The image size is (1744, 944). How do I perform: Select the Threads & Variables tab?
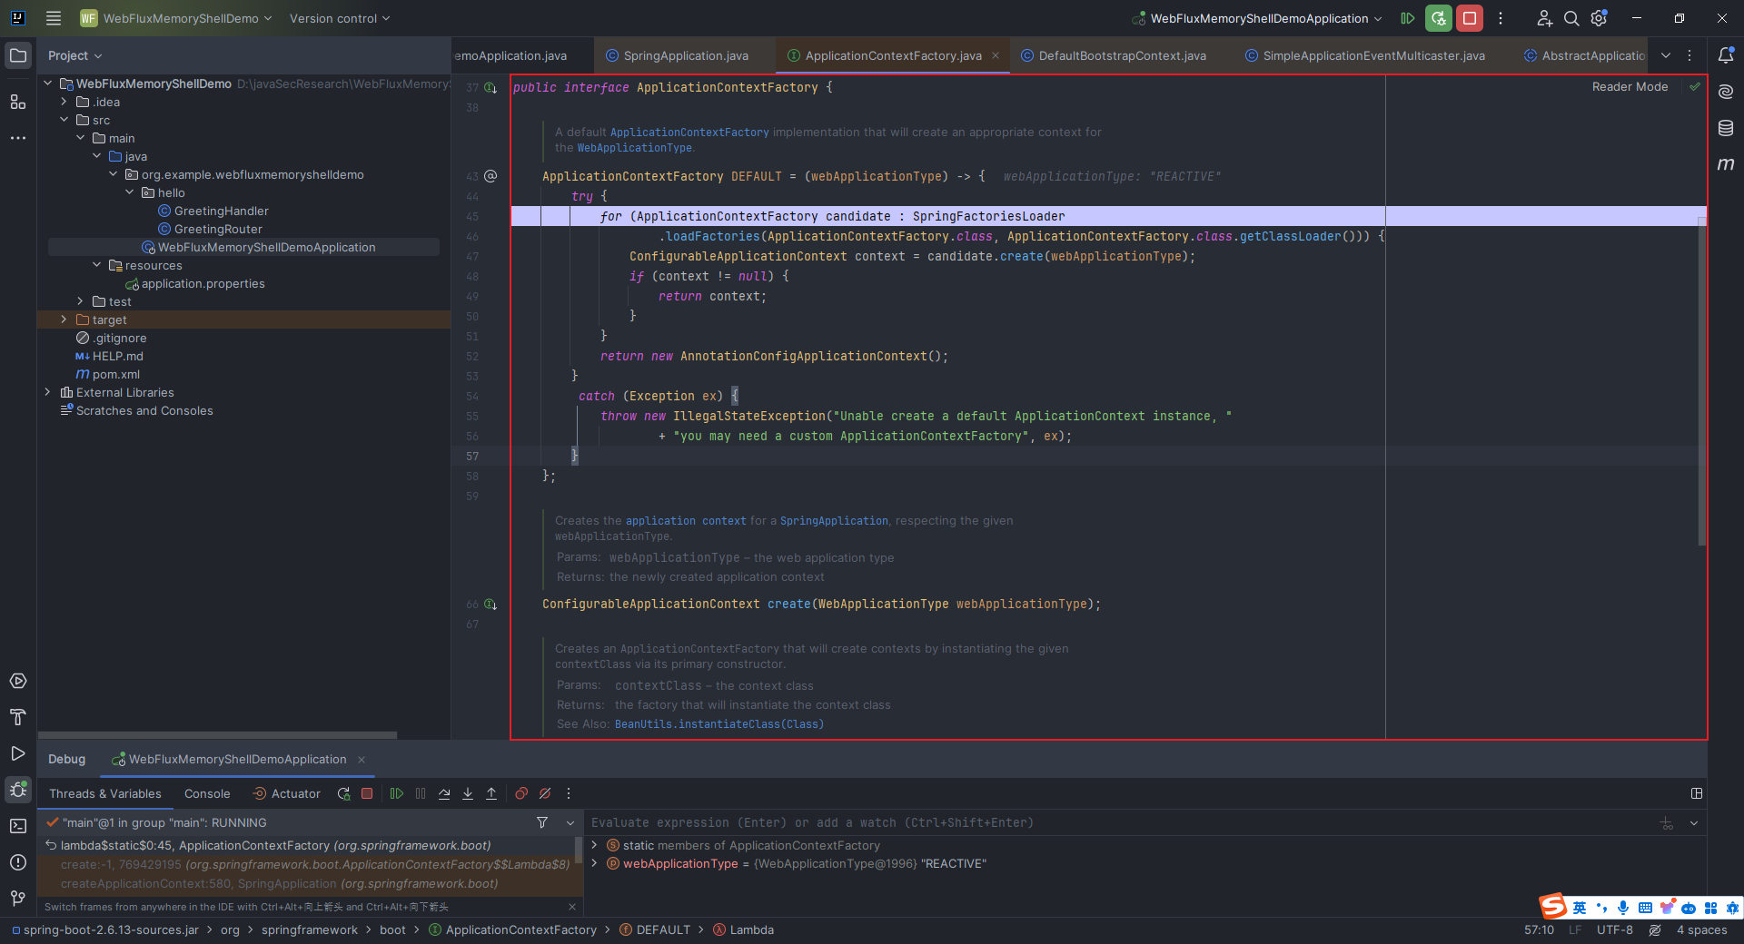coord(105,793)
